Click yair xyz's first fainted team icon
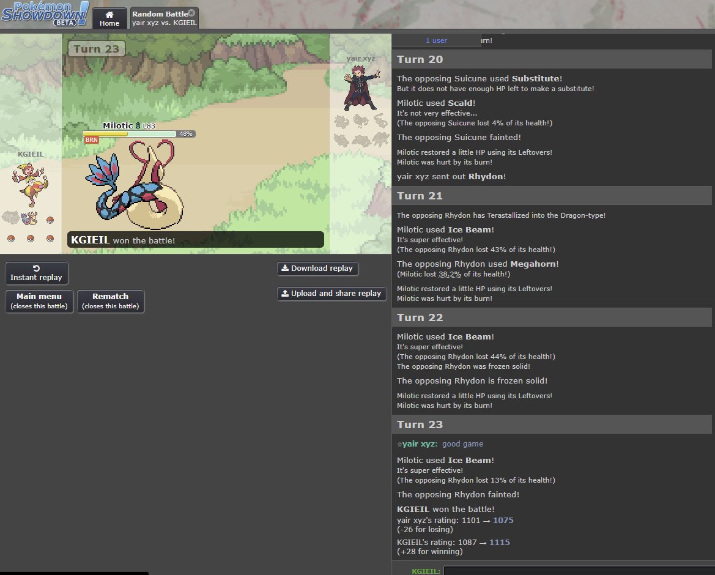Image resolution: width=715 pixels, height=575 pixels. (341, 121)
